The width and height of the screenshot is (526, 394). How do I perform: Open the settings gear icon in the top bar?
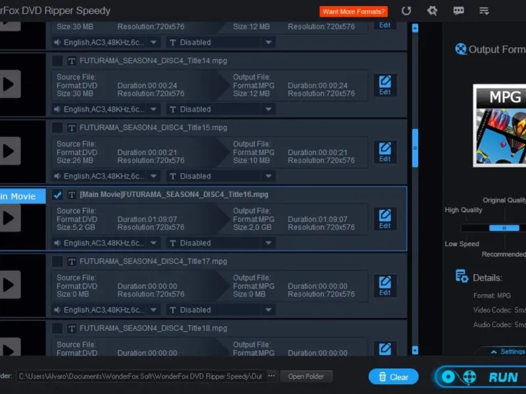click(432, 11)
